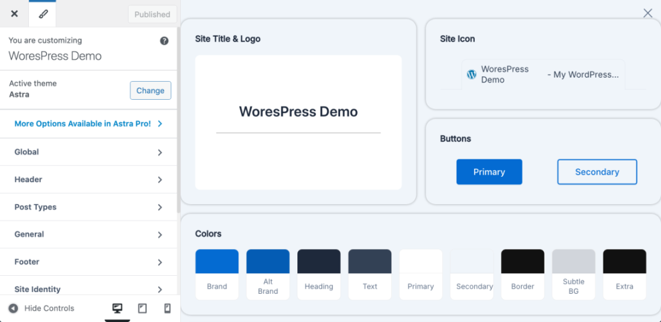Switch to mobile preview device
The height and width of the screenshot is (322, 661).
[167, 309]
